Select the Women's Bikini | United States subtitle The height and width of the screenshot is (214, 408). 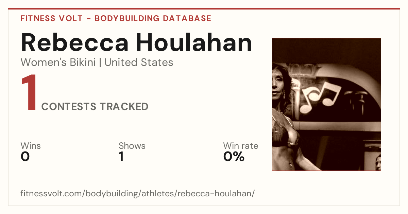(97, 63)
